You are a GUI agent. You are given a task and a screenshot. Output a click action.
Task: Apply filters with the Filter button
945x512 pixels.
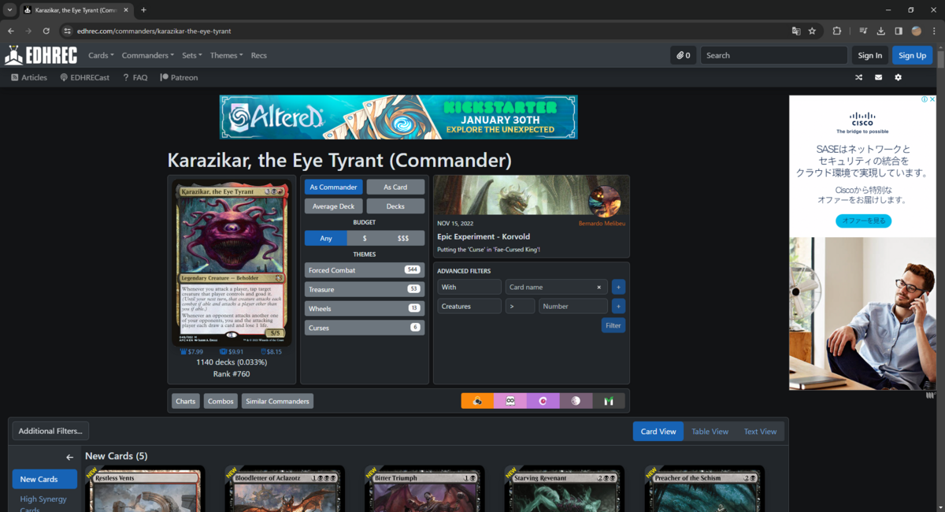point(613,325)
